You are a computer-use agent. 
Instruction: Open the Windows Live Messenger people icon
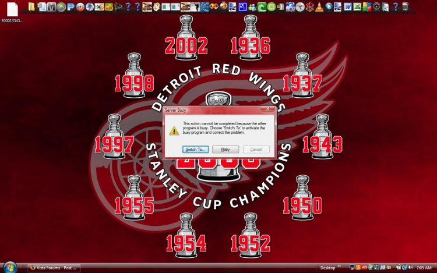(x=252, y=7)
